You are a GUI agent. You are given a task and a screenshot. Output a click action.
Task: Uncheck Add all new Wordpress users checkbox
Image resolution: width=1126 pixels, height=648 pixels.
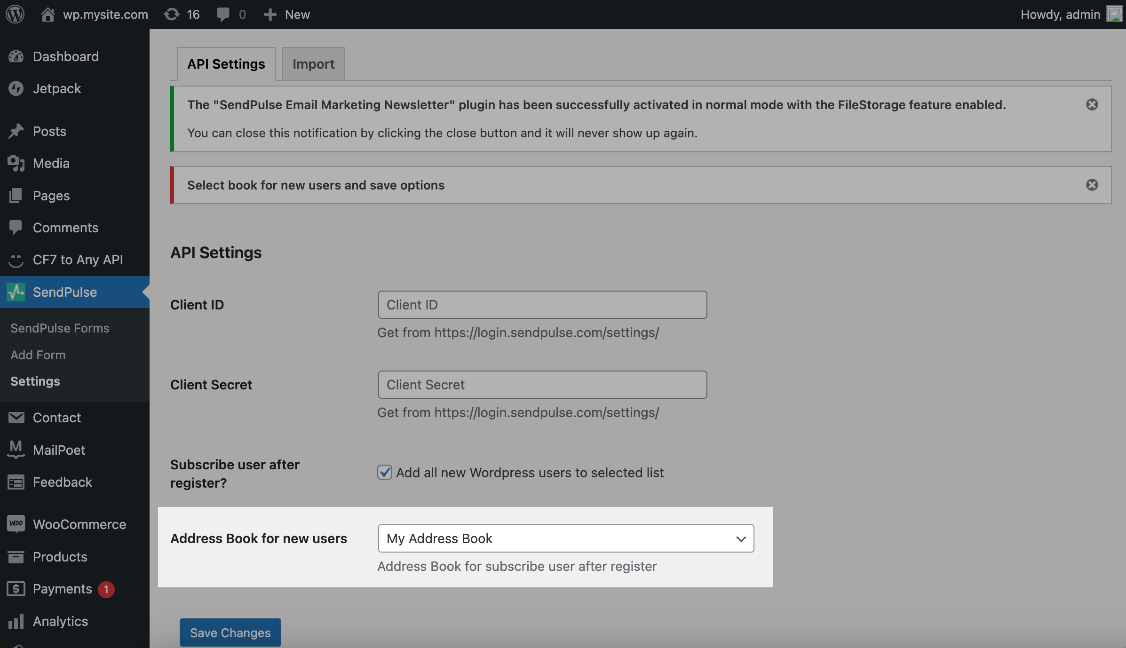click(384, 472)
